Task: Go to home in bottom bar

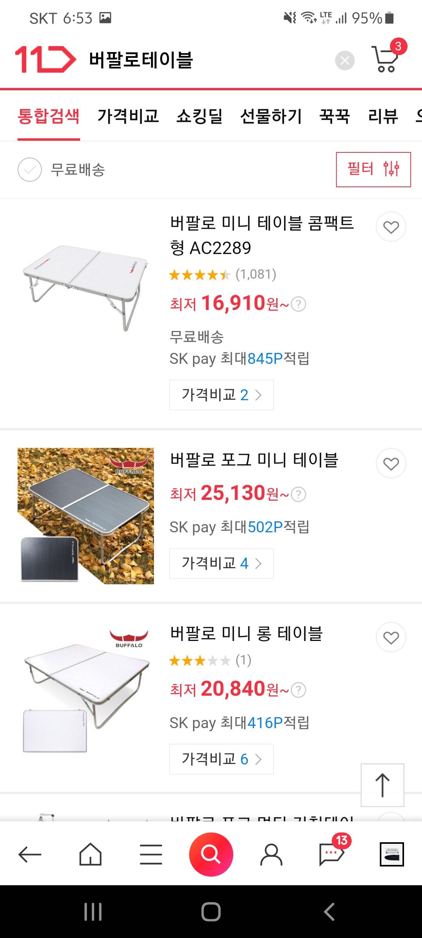Action: tap(90, 854)
